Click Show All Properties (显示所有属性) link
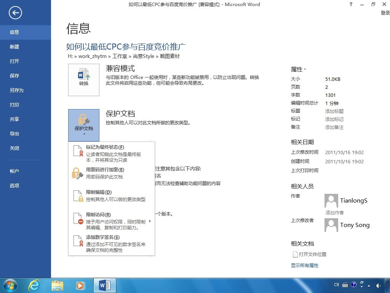390x293 pixels. point(304,266)
